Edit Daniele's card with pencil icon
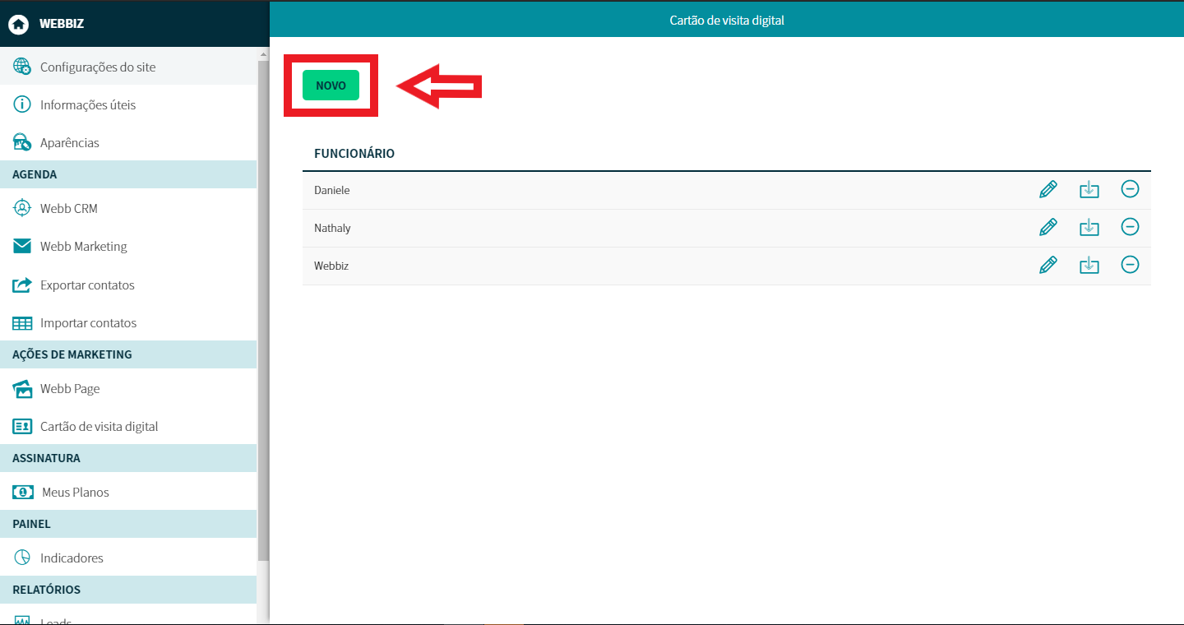 click(1048, 190)
